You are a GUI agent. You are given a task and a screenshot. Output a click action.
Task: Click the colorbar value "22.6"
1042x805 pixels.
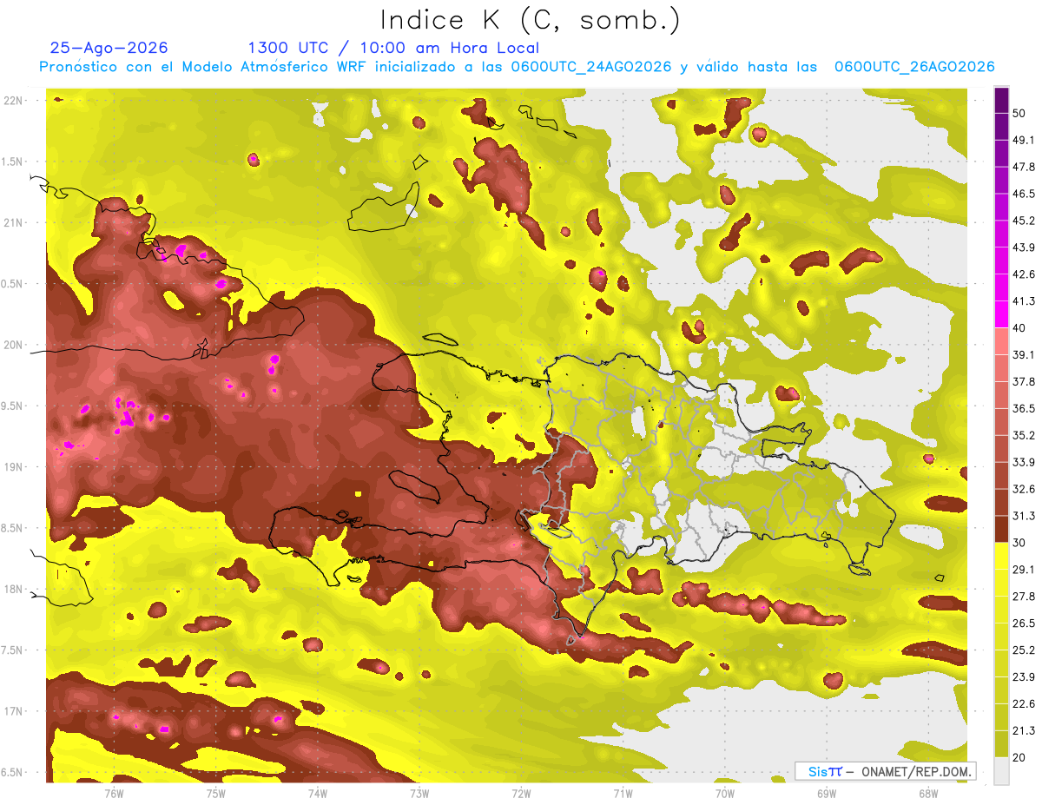click(x=1023, y=704)
